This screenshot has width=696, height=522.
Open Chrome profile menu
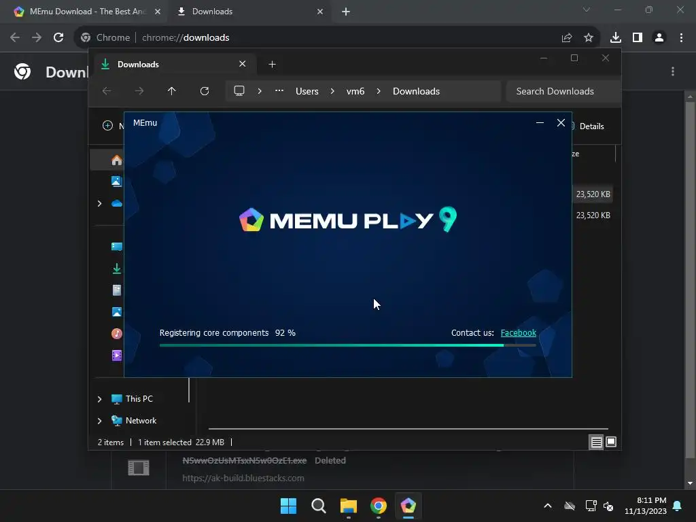pyautogui.click(x=659, y=38)
